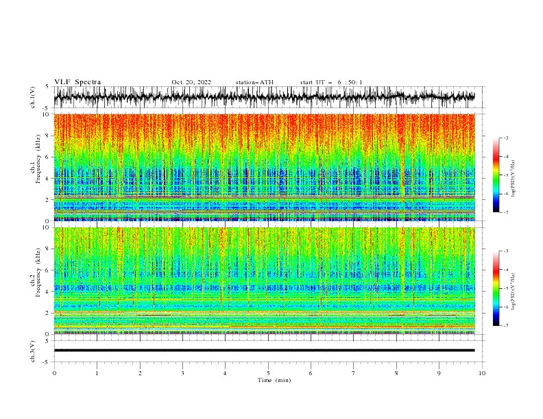Click time axis tick label "5"
Viewport: 543px width, 419px height.
tap(268, 373)
